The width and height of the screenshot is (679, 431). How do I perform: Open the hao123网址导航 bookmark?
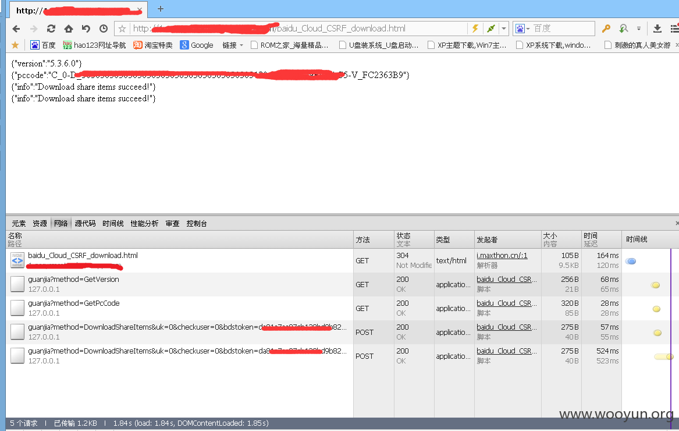[94, 45]
